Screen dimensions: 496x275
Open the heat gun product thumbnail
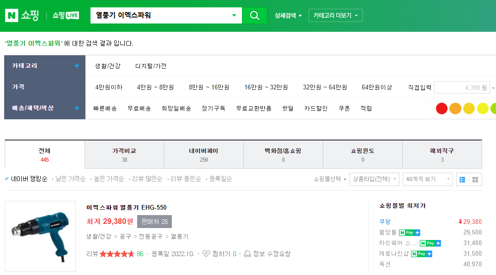click(40, 236)
